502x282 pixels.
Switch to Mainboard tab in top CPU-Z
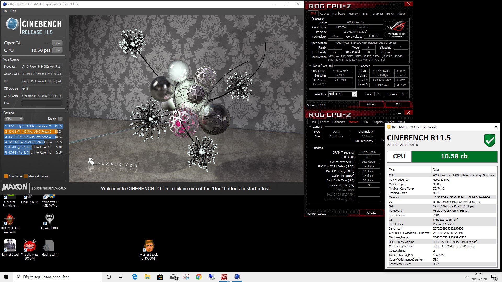click(339, 14)
